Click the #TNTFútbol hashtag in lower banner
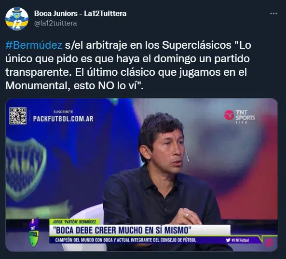Screen dimensions: 286x259 click(240, 240)
